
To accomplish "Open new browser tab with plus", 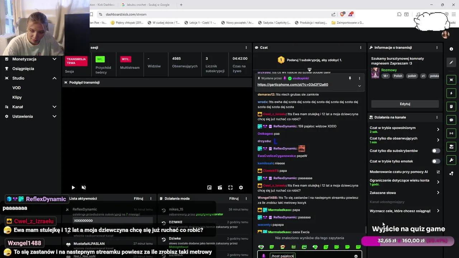I will click(181, 5).
